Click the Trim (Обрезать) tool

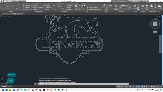47,5
